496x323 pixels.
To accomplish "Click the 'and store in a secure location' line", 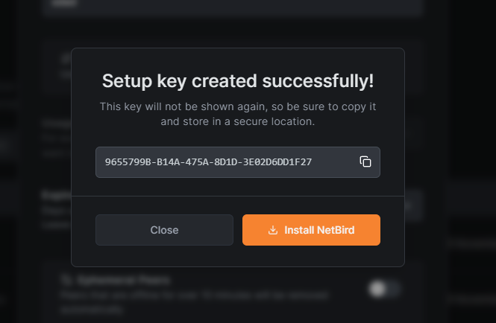I will click(238, 121).
